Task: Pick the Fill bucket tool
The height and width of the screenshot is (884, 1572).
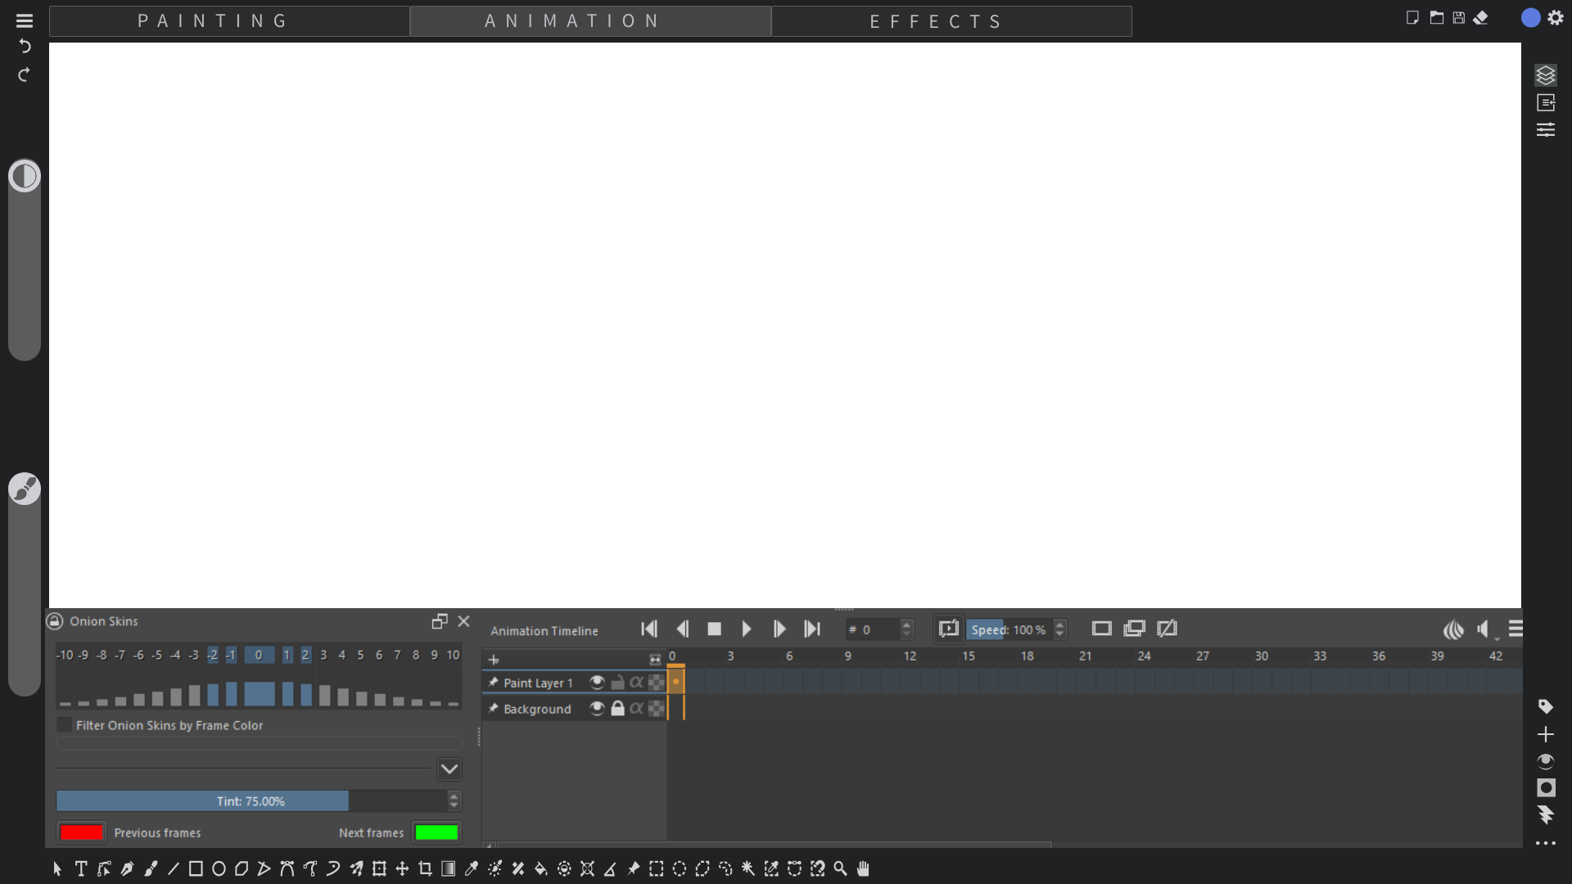Action: (x=540, y=868)
